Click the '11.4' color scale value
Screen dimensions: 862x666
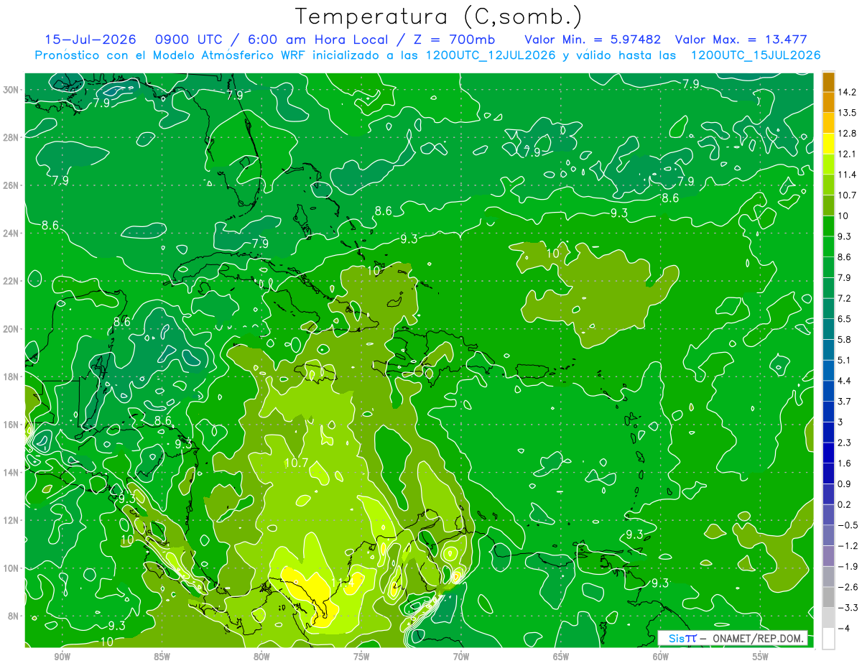pyautogui.click(x=848, y=175)
